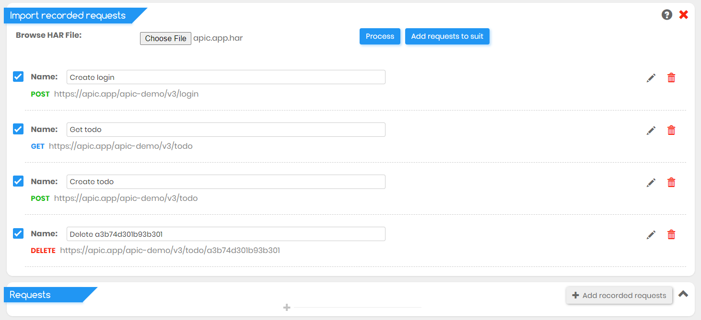Image resolution: width=701 pixels, height=320 pixels.
Task: Click trash icon for Delete a3b74d301b93b301 request
Action: tap(671, 234)
